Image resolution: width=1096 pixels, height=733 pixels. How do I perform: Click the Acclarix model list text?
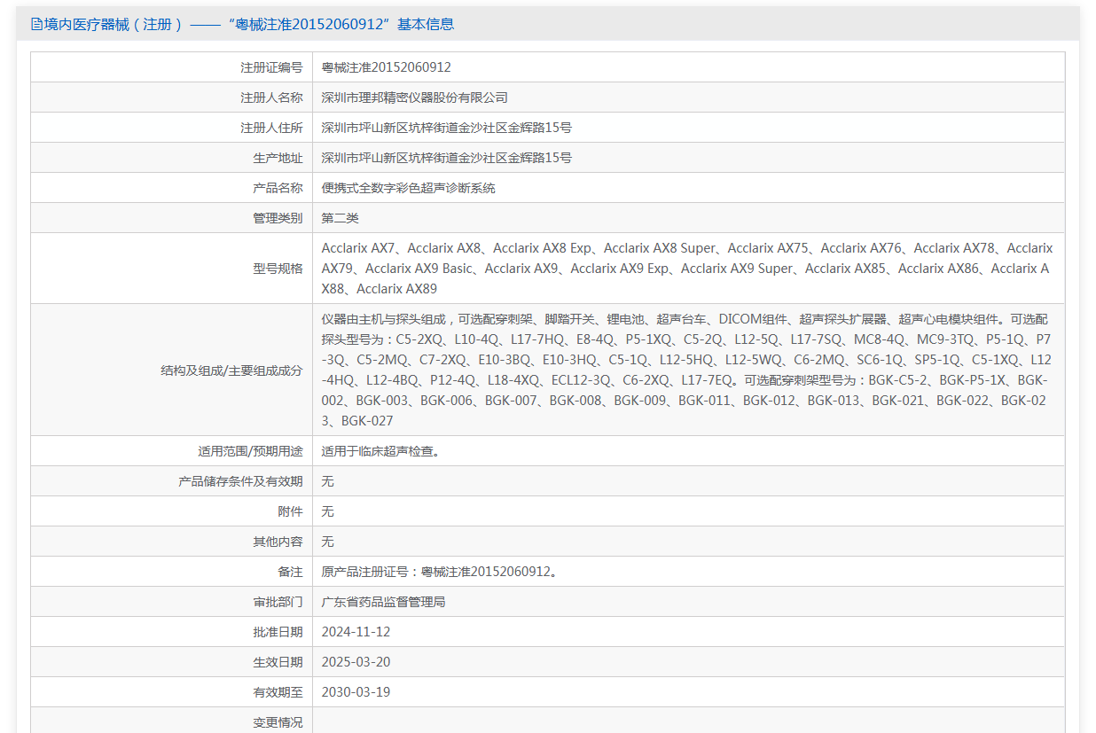click(687, 269)
